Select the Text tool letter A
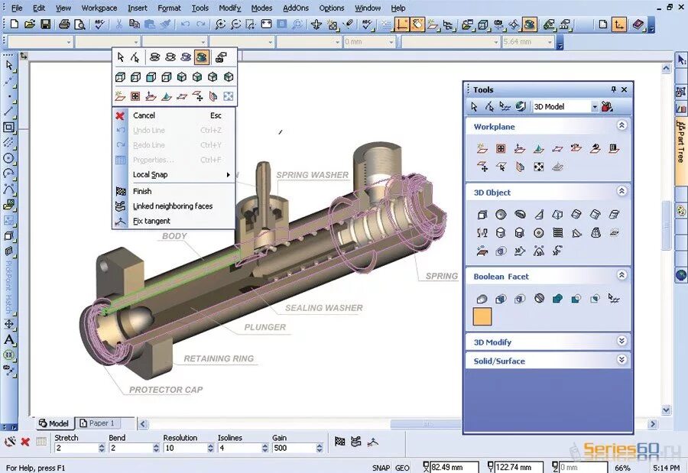The height and width of the screenshot is (473, 688). (9, 339)
